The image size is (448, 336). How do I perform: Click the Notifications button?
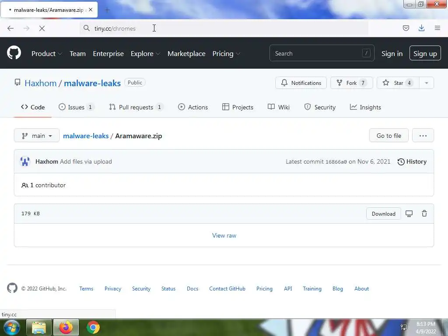(301, 83)
